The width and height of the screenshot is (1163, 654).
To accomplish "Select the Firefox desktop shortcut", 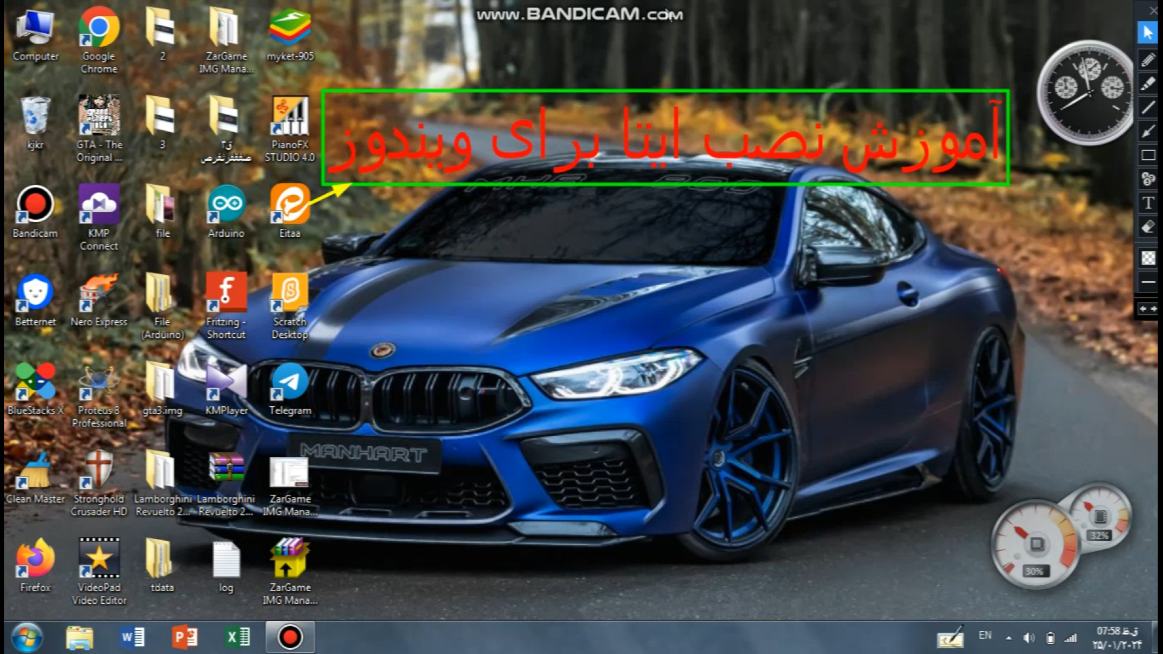I will [35, 565].
